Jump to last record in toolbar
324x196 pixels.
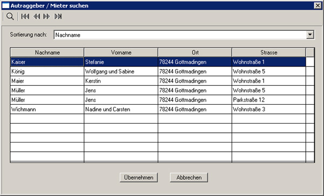coord(58,16)
